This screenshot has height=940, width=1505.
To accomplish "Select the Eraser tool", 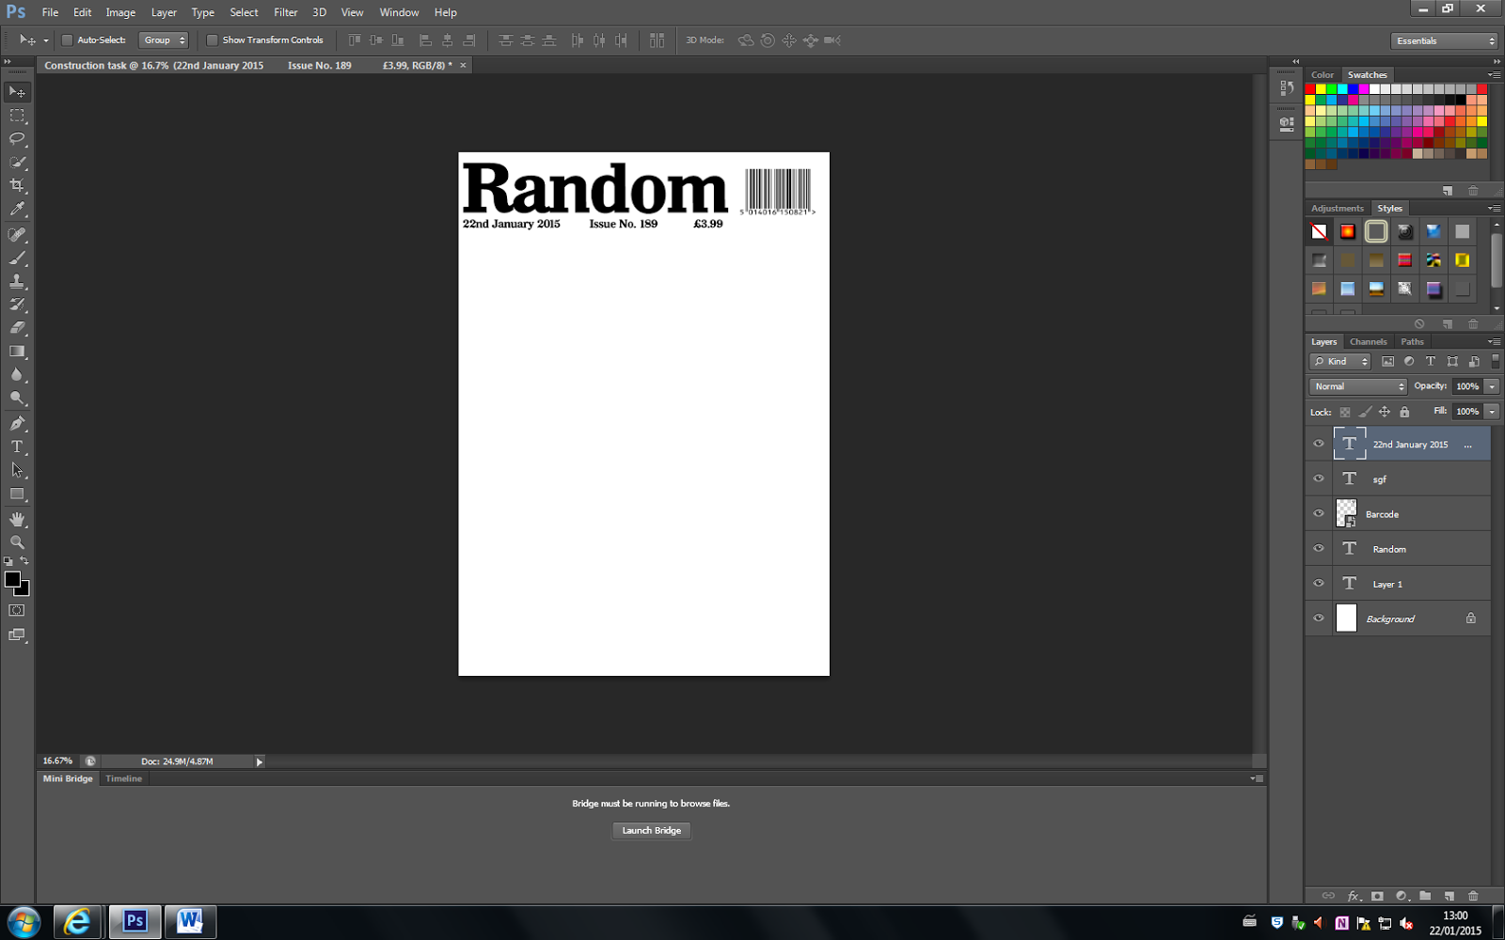I will pos(17,328).
